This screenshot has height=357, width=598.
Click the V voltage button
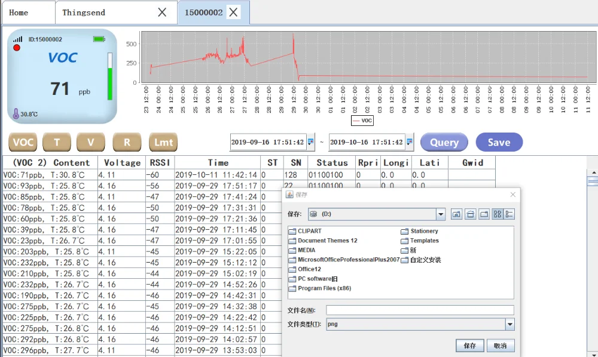coord(91,142)
